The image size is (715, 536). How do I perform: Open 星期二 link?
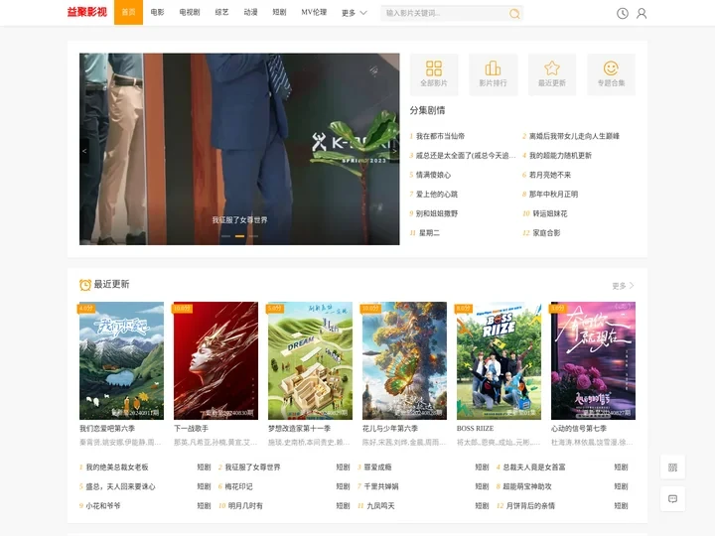click(430, 233)
